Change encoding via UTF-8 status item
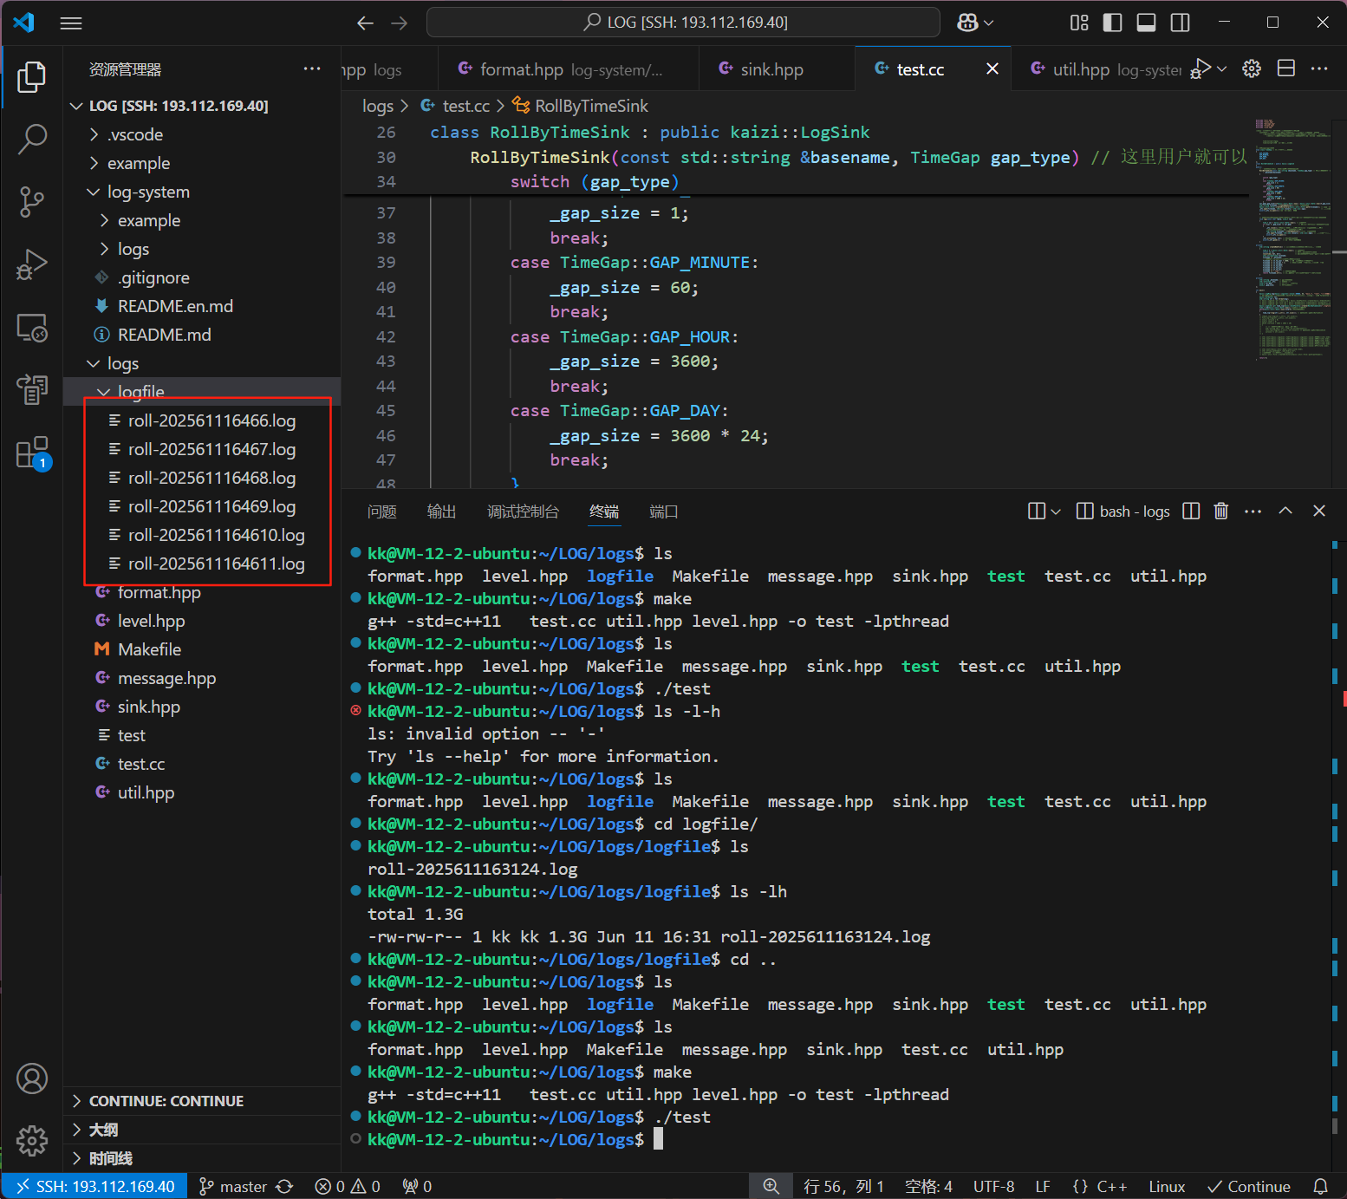Image resolution: width=1347 pixels, height=1199 pixels. 993,1186
